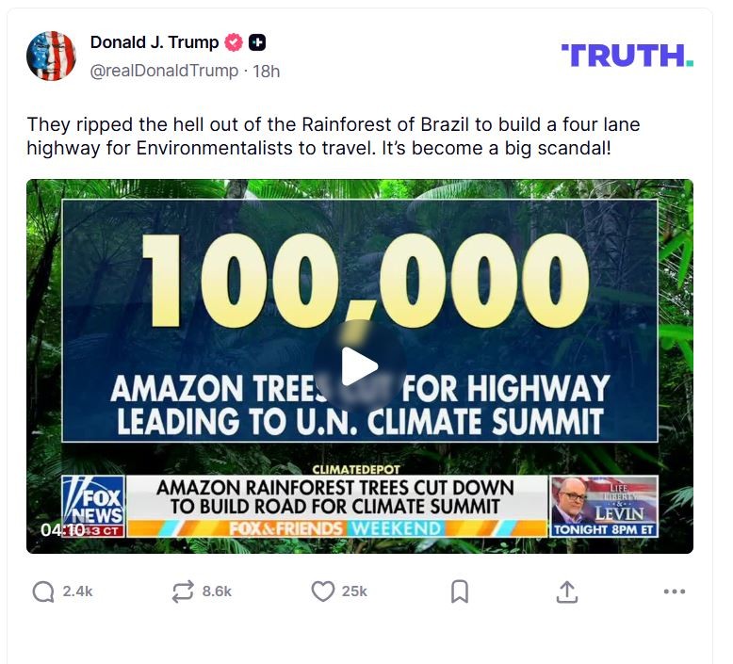733x664 pixels.
Task: Open the three-dot more options menu
Action: click(674, 591)
